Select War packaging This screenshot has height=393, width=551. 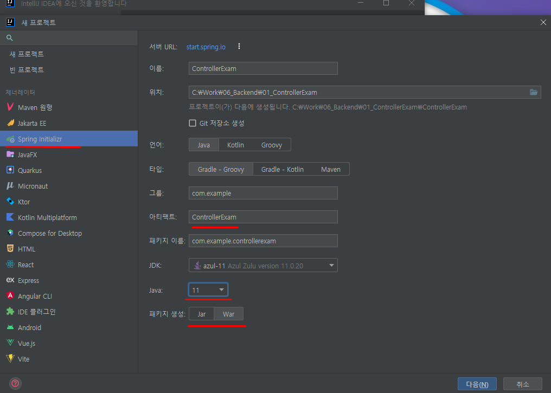[228, 314]
